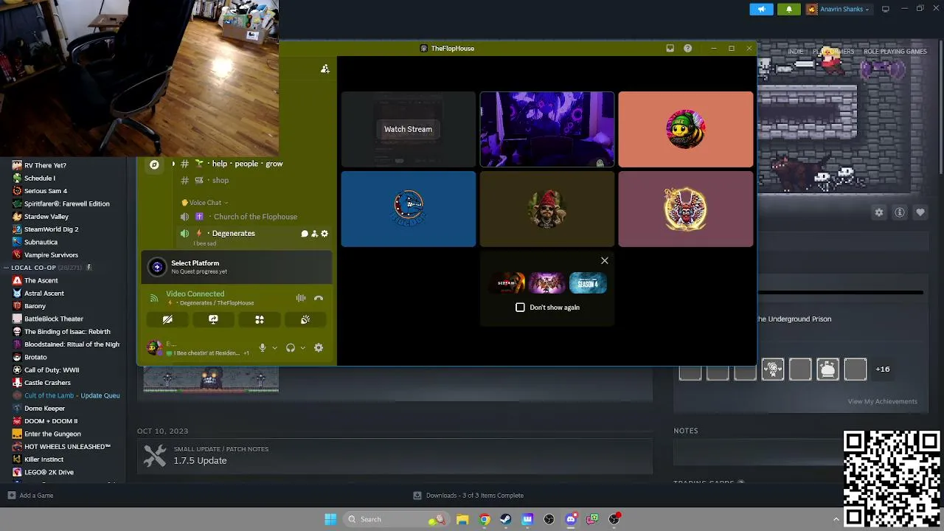Open the Discord help question mark
Screen dimensions: 944x531
(x=687, y=49)
